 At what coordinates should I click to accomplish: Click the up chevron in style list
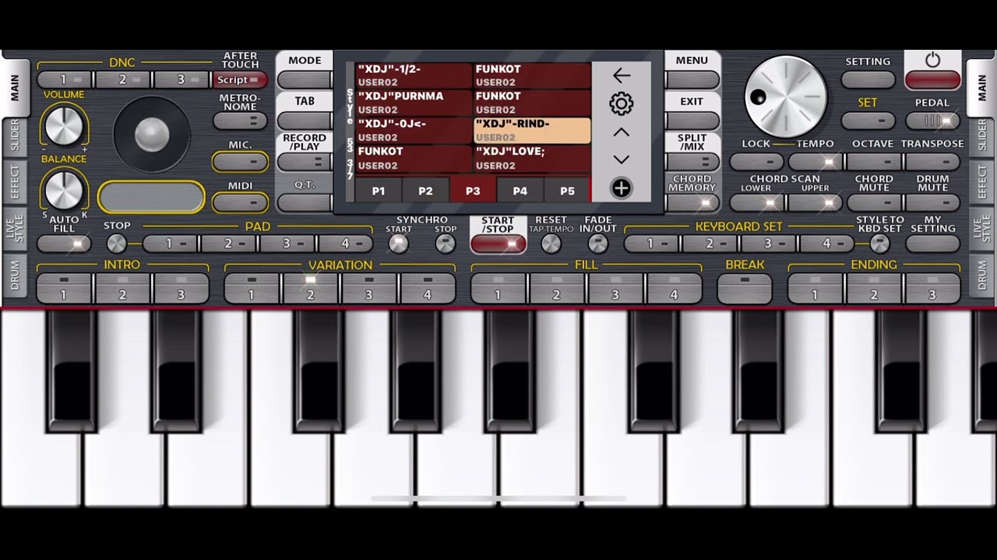(621, 133)
